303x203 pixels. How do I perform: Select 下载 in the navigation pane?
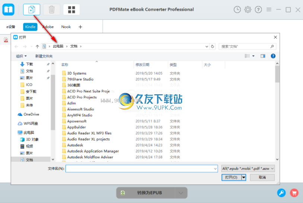tap(29, 64)
